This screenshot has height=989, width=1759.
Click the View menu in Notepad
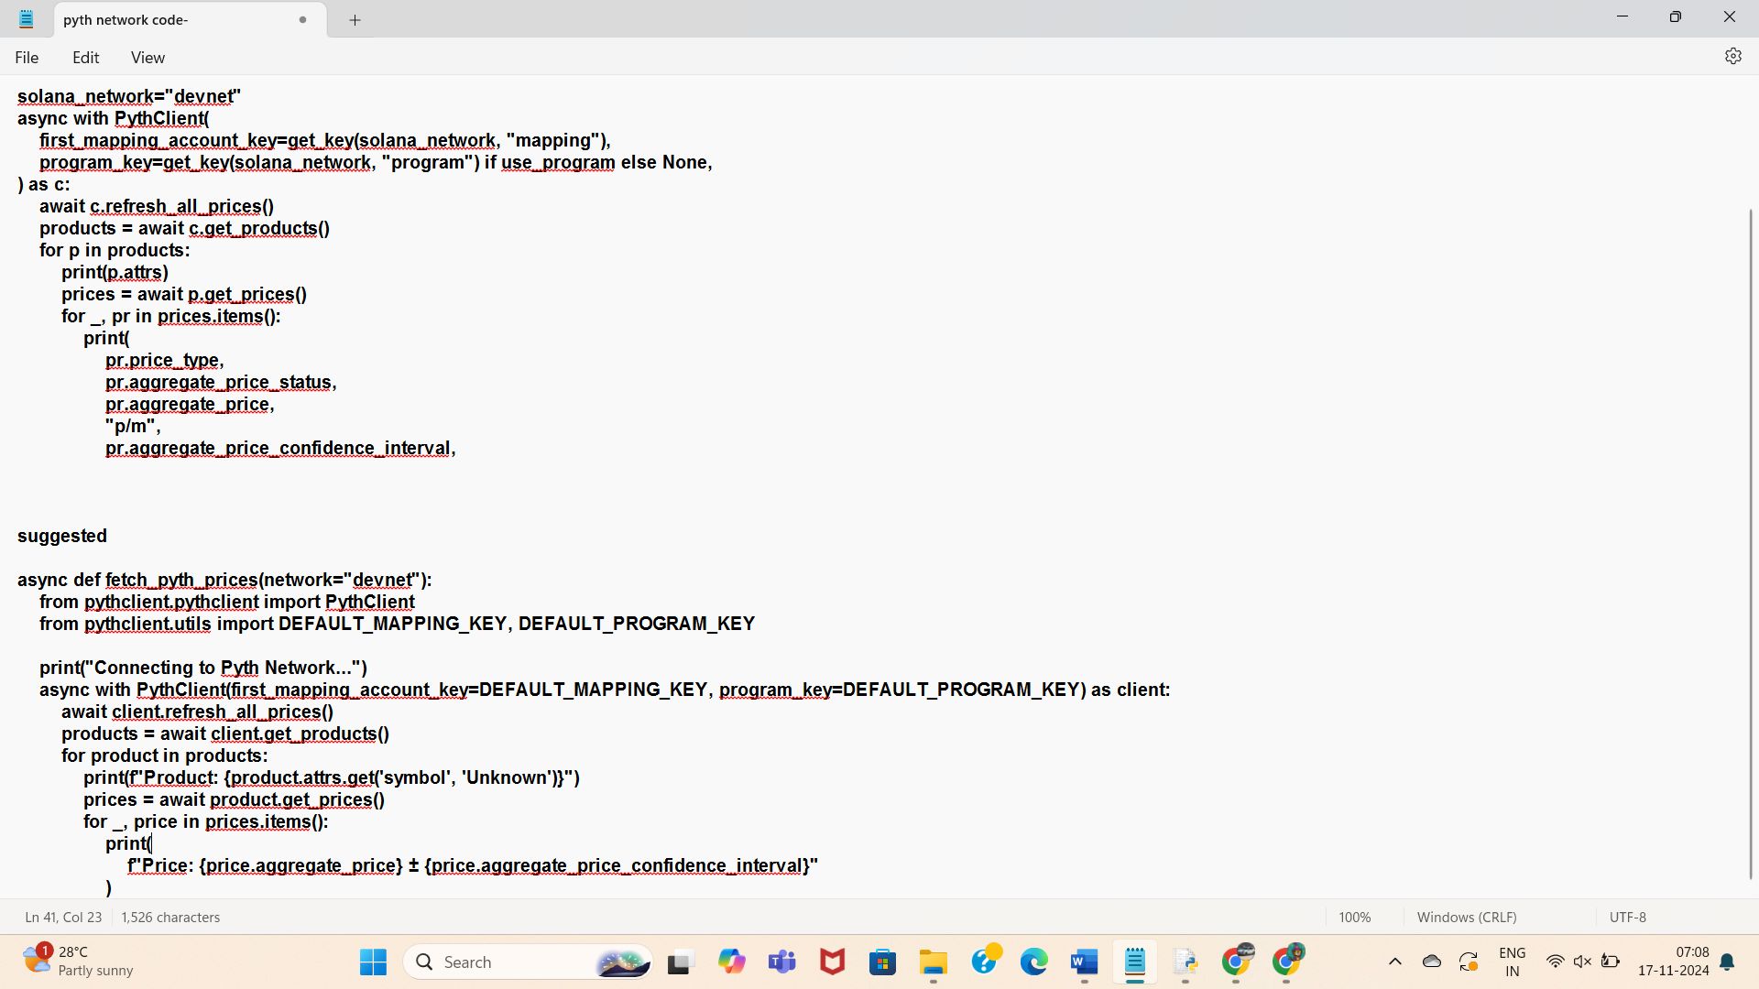click(147, 57)
